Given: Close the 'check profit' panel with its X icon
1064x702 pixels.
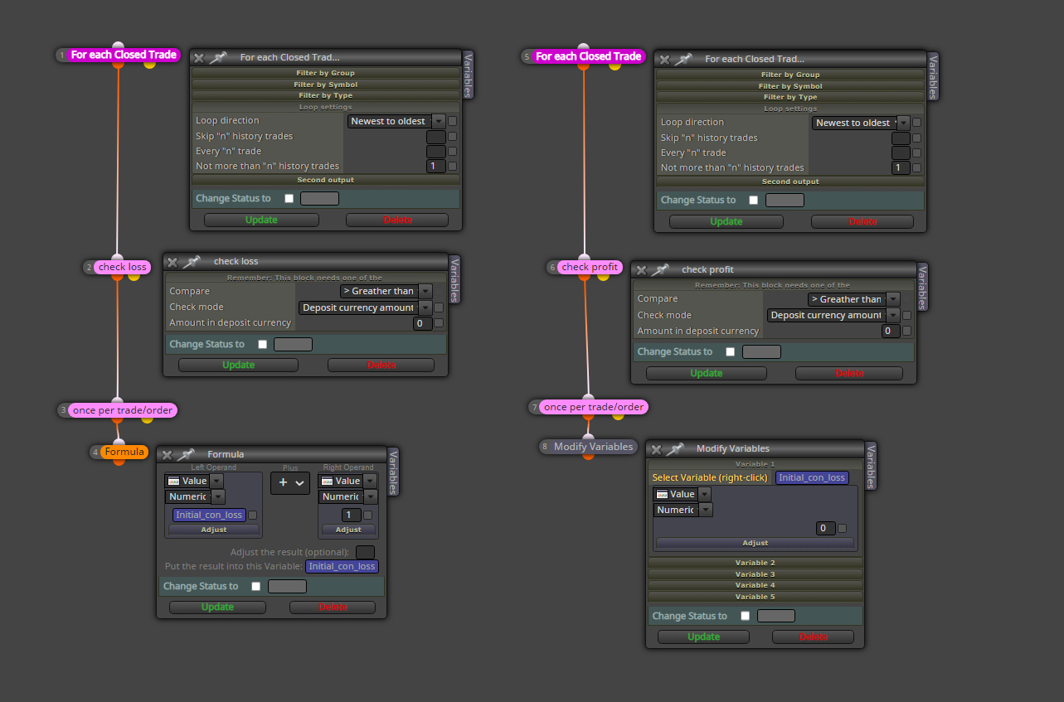Looking at the screenshot, I should click(x=640, y=270).
